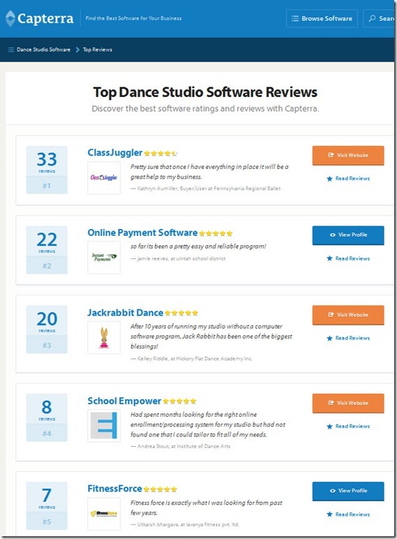Click View Profile for FitnessForce
397x539 pixels.
click(x=348, y=492)
